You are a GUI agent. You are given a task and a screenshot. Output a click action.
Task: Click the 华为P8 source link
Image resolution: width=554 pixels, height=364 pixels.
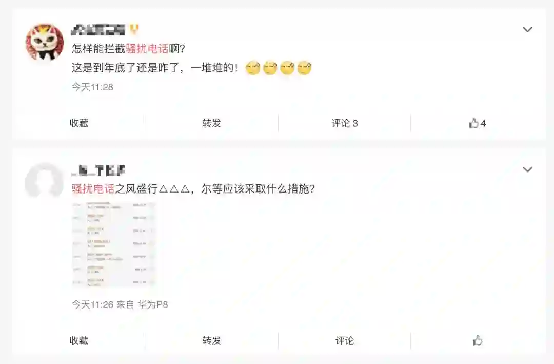153,304
